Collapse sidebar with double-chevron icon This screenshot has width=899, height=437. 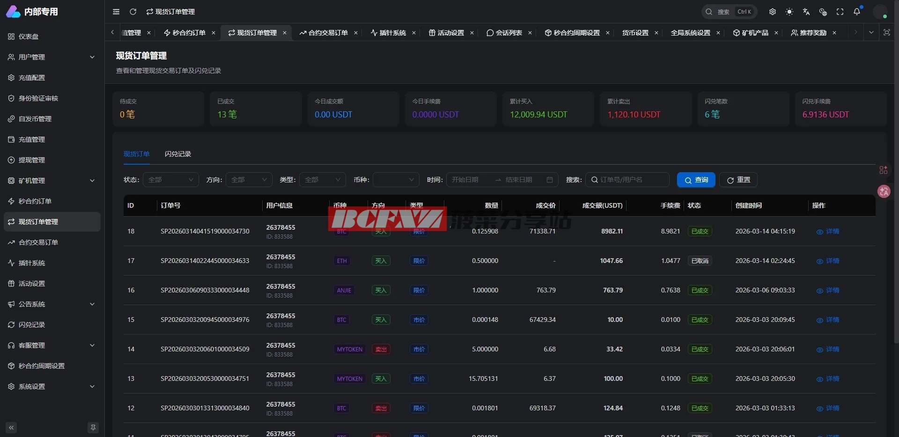tap(11, 427)
